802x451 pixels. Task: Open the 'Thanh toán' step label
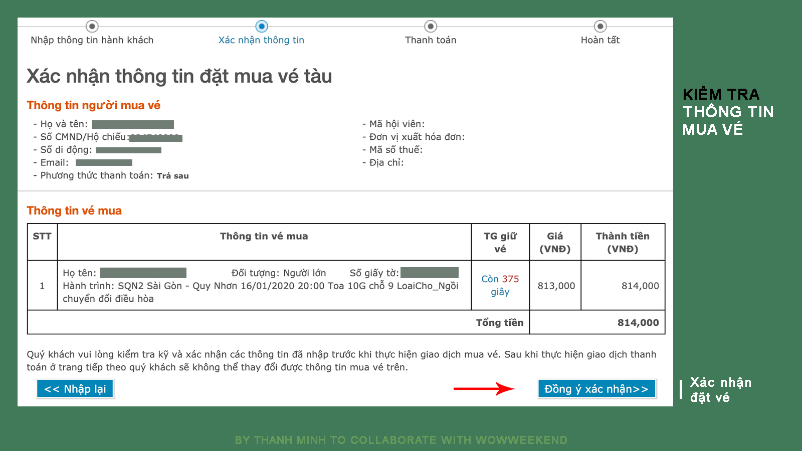coord(431,40)
